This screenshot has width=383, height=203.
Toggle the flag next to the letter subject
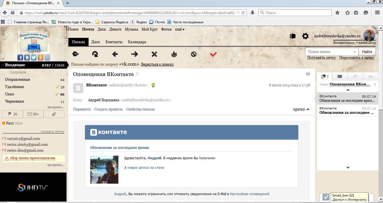point(138,74)
